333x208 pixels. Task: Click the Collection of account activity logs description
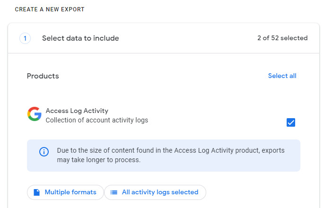97,120
